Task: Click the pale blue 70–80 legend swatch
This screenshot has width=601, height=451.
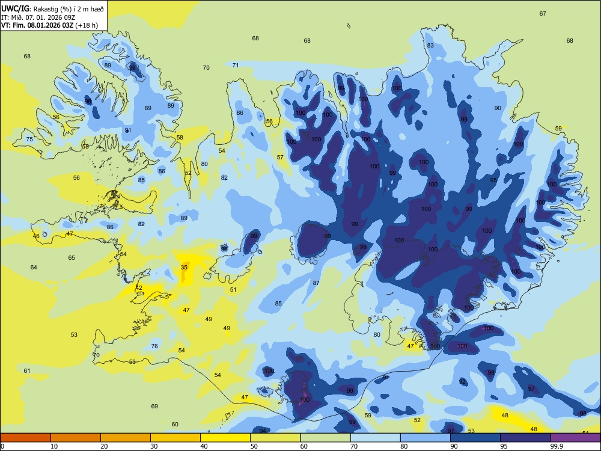Action: [x=375, y=438]
